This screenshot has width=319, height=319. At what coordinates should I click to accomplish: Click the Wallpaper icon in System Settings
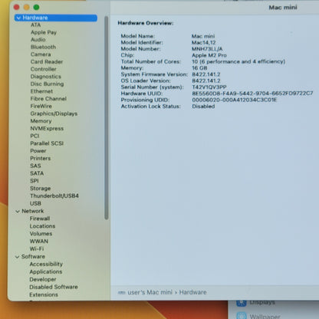coord(242,316)
